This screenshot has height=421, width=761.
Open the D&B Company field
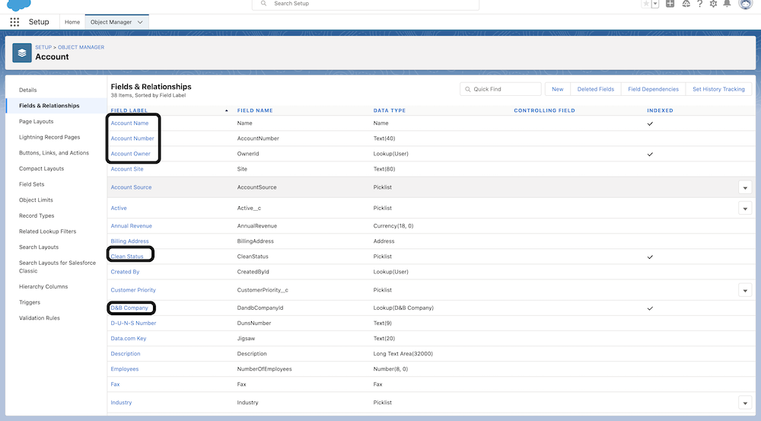pyautogui.click(x=129, y=308)
